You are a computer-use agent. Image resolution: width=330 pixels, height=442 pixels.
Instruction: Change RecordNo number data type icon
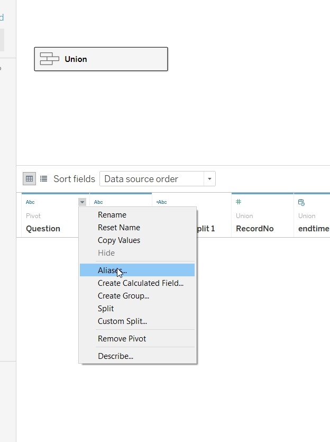[x=239, y=202]
